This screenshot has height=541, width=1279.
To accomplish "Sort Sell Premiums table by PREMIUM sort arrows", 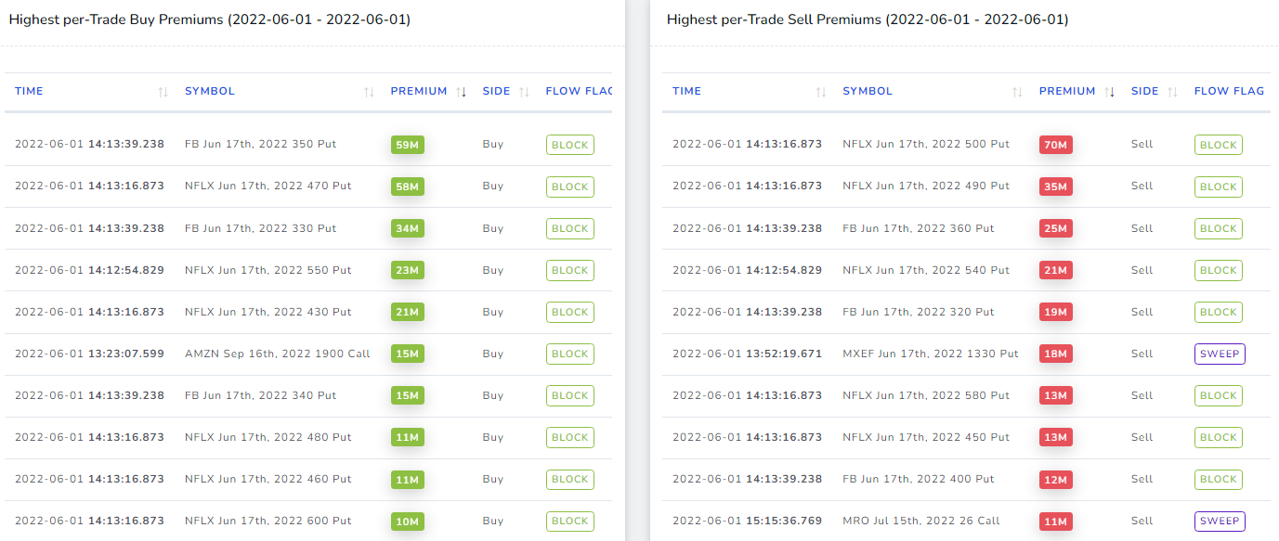I will click(1109, 92).
